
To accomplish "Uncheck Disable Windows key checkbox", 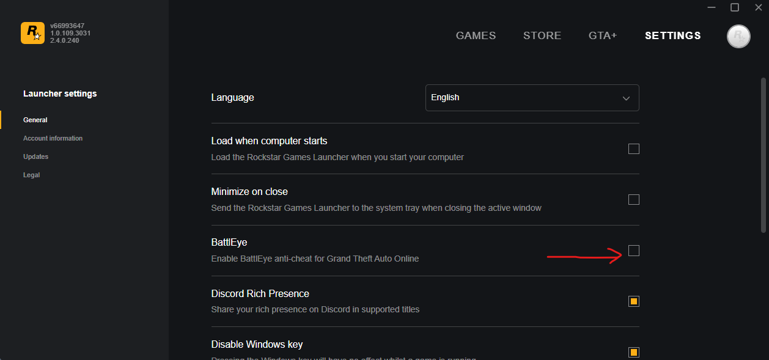I will 634,352.
